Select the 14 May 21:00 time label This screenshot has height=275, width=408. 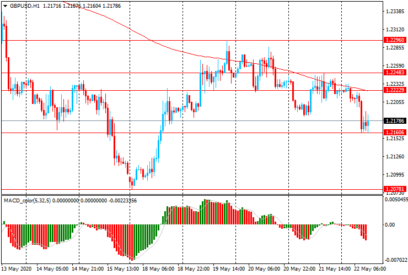[88, 268]
